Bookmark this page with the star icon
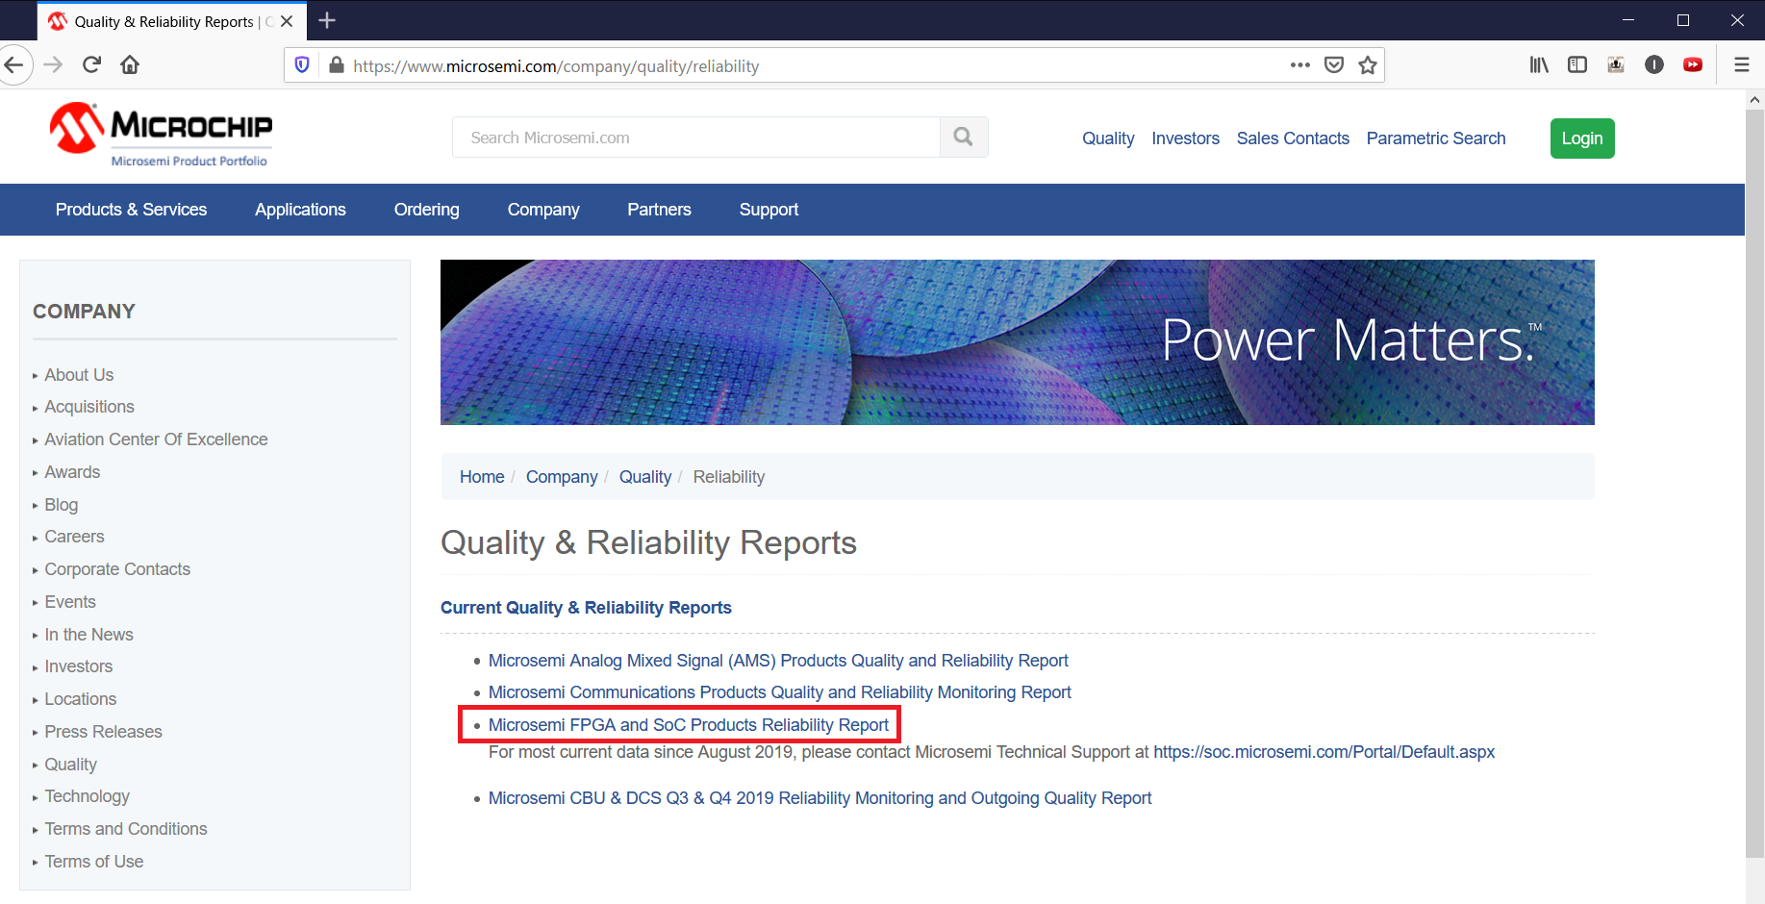The height and width of the screenshot is (904, 1765). tap(1368, 65)
